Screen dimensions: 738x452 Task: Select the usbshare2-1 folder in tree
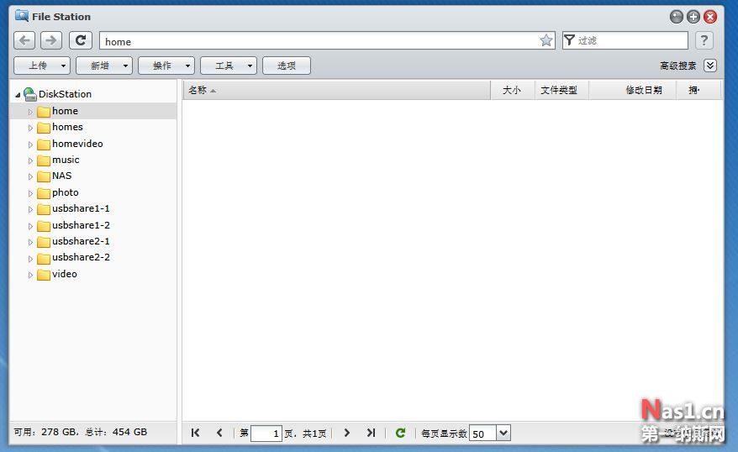coord(81,241)
